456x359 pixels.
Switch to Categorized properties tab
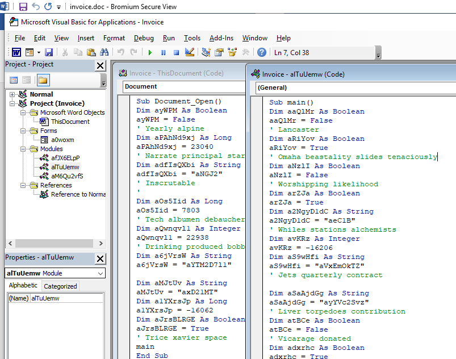[60, 286]
